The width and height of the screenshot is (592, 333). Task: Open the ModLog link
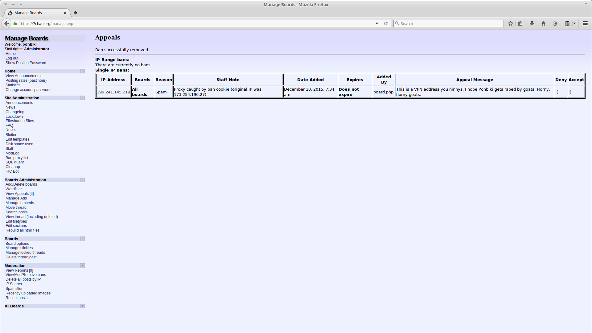click(x=12, y=153)
